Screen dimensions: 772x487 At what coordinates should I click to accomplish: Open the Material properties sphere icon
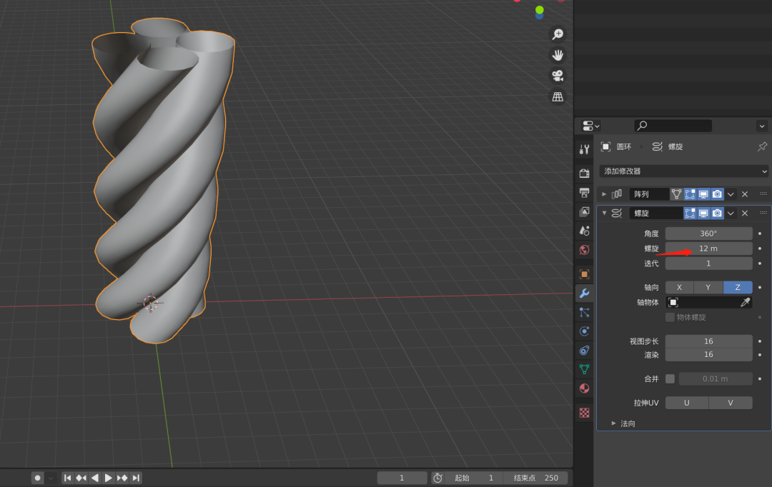[x=584, y=388]
